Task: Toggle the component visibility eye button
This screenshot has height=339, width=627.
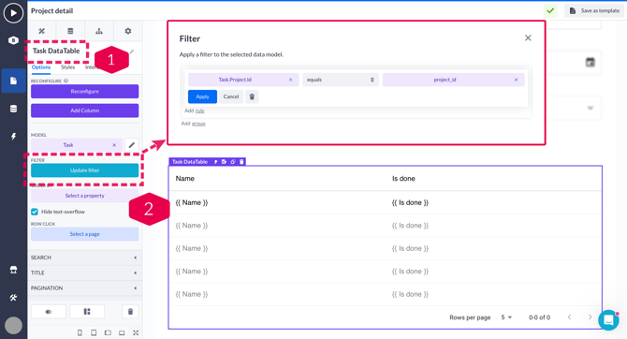Action: pyautogui.click(x=49, y=312)
